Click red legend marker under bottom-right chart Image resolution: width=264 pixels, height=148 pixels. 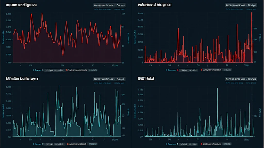click(201, 144)
